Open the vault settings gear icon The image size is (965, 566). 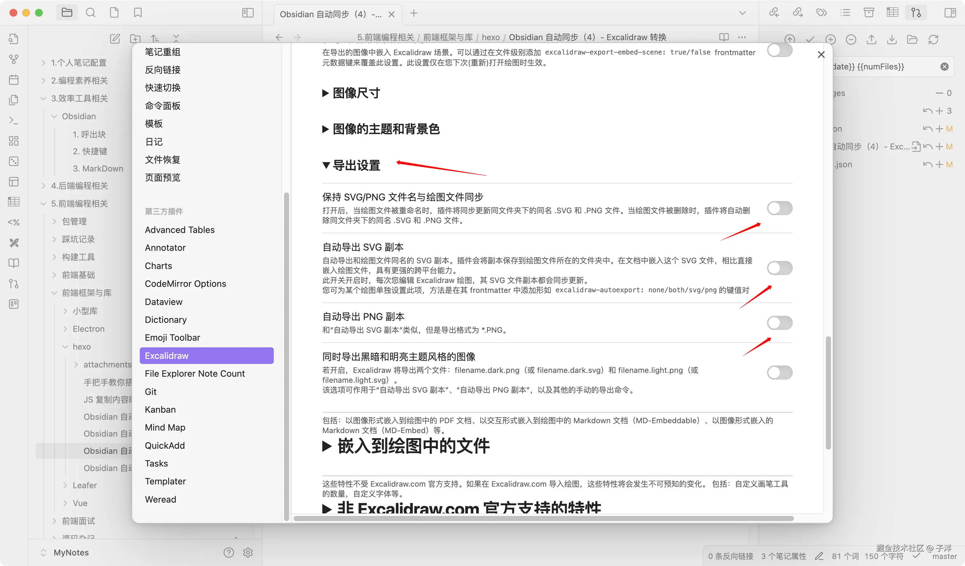pos(248,552)
